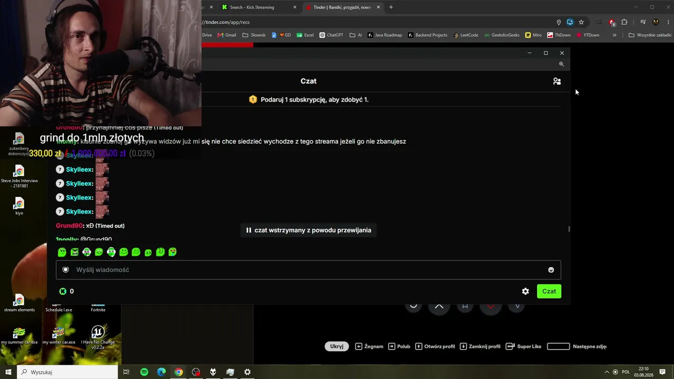
Task: Open the Chrome extensions puzzle icon
Action: (x=625, y=22)
